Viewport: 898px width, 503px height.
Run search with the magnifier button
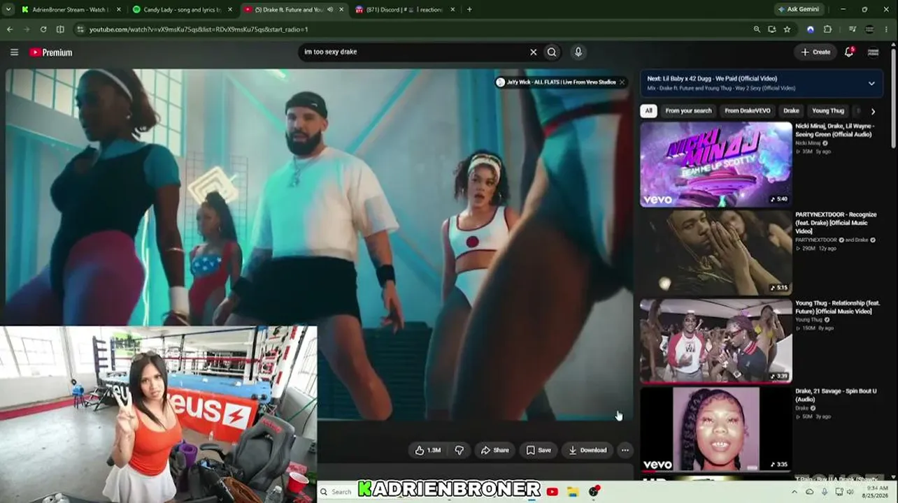point(552,52)
